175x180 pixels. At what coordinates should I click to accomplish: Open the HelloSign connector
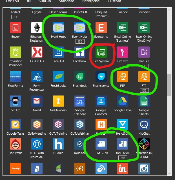pos(123,125)
